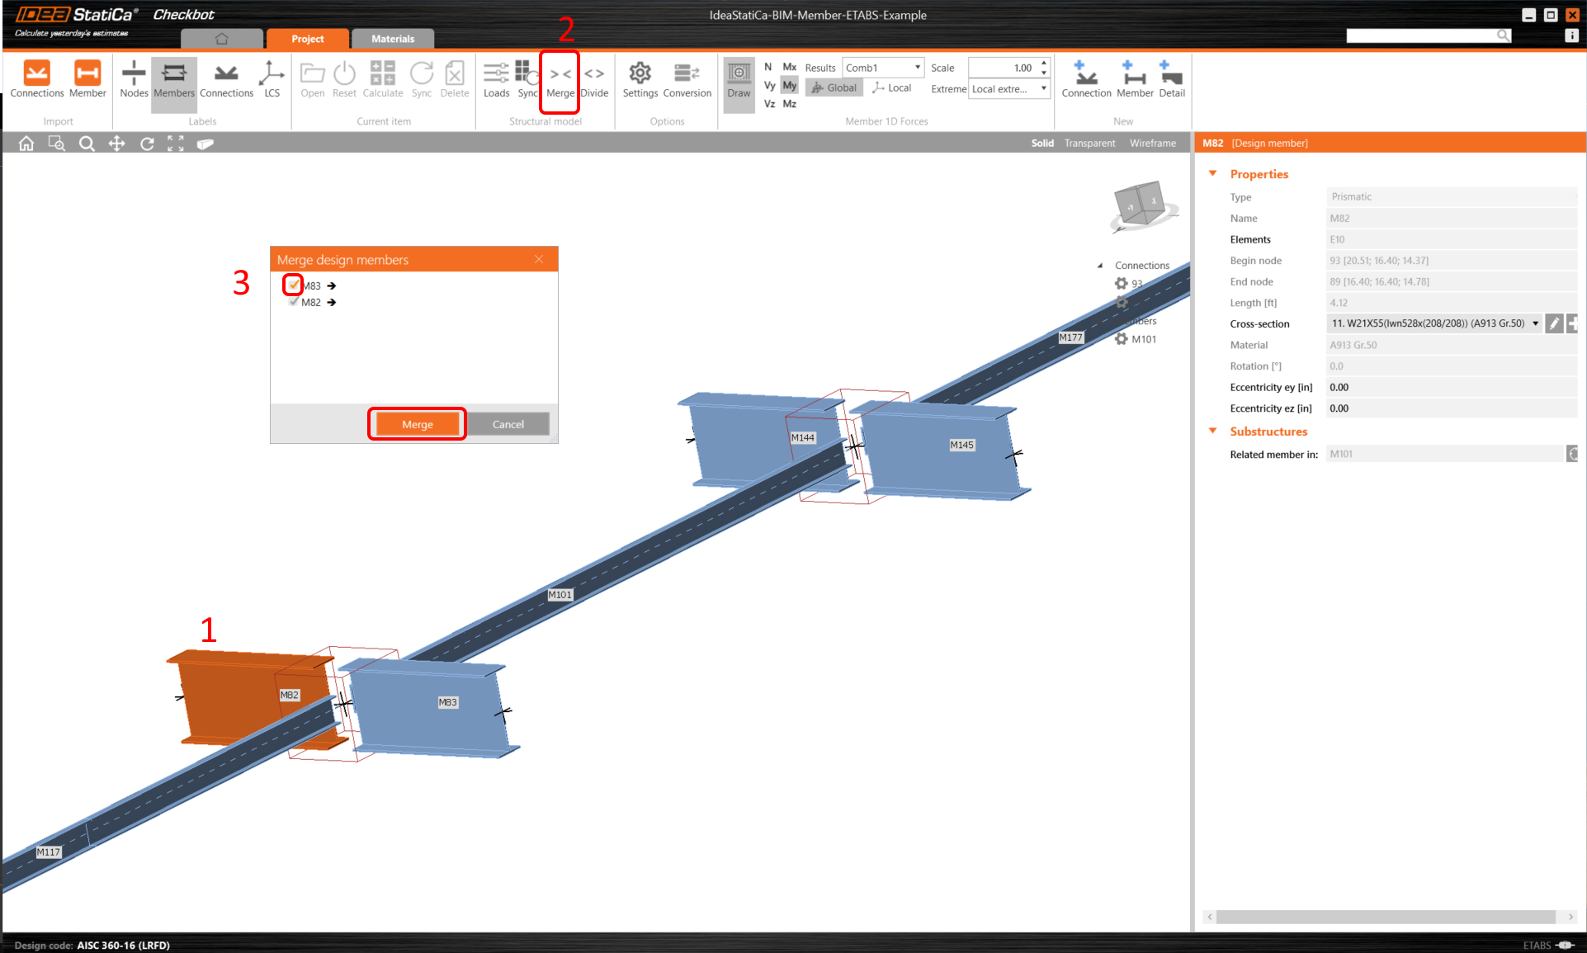Viewport: 1587px width, 953px height.
Task: Create a new Connection from the New group
Action: [x=1086, y=80]
